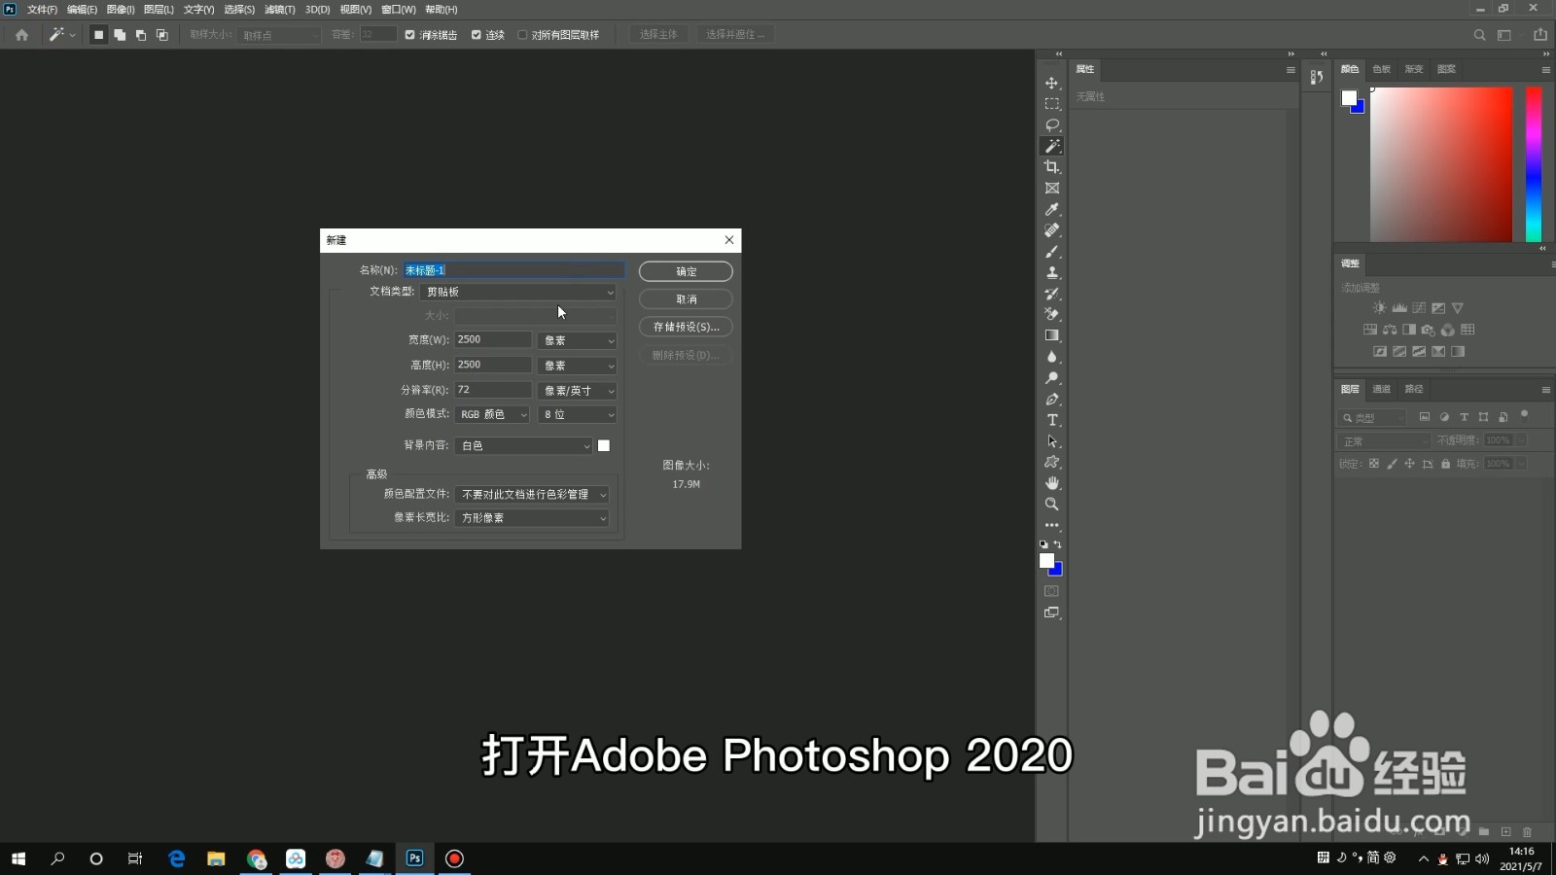The width and height of the screenshot is (1556, 875).
Task: Select the Clone Stamp tool
Action: (1051, 272)
